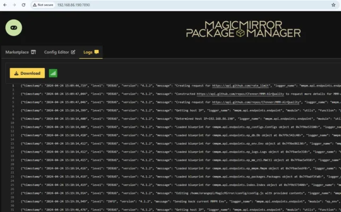
Task: Bookmark this page with the star icon
Action: pyautogui.click(x=334, y=5)
